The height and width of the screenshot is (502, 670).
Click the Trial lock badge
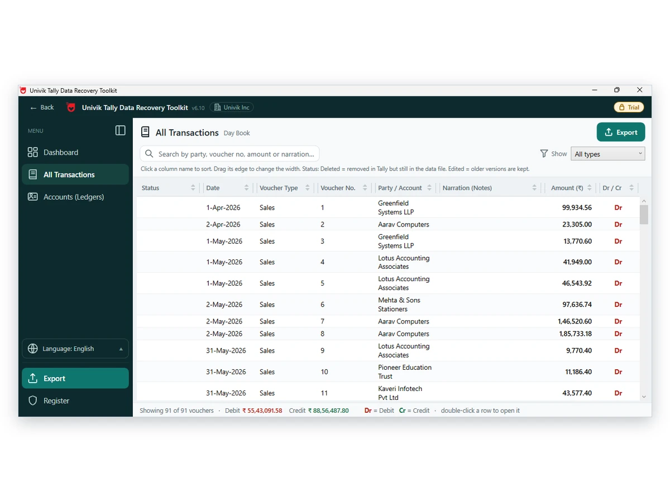pos(629,108)
